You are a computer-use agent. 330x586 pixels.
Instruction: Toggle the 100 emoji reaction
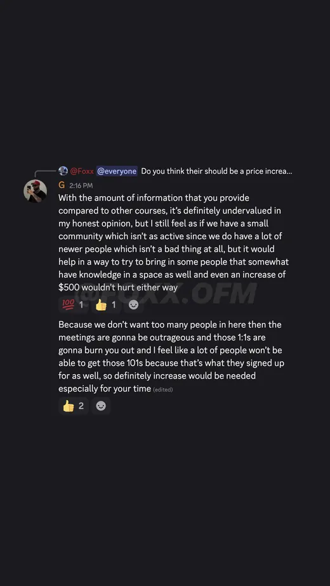point(73,305)
